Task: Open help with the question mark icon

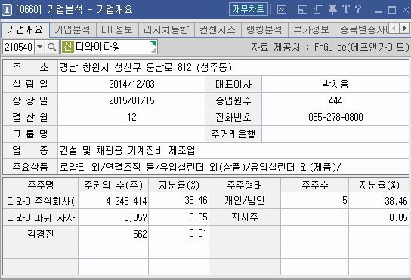Action: pyautogui.click(x=358, y=9)
